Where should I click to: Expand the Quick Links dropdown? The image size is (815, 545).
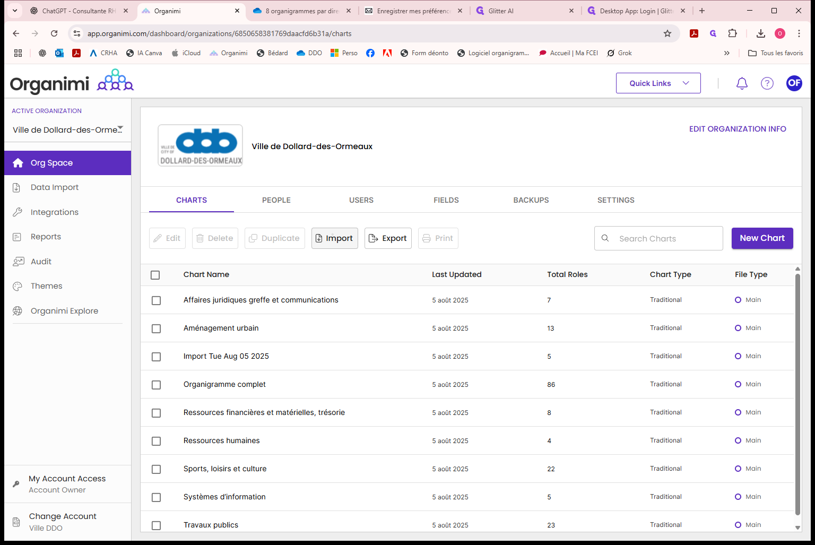[658, 83]
